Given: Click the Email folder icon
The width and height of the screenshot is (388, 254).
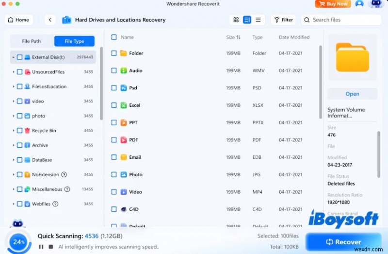Looking at the screenshot, I should (x=124, y=157).
